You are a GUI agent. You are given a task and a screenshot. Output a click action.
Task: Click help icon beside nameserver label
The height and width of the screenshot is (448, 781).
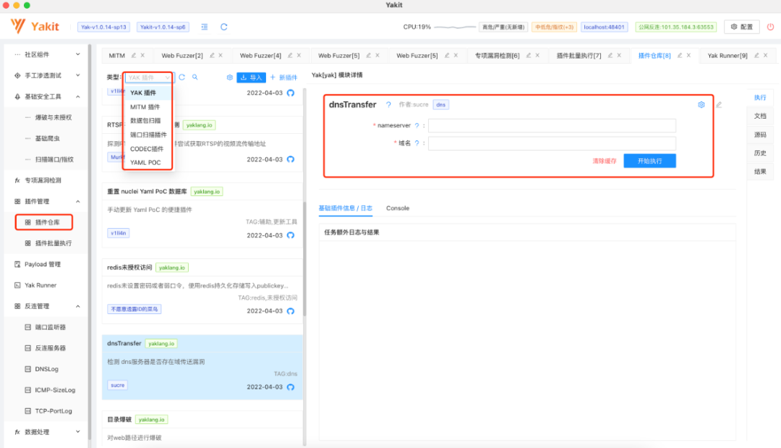click(x=417, y=126)
